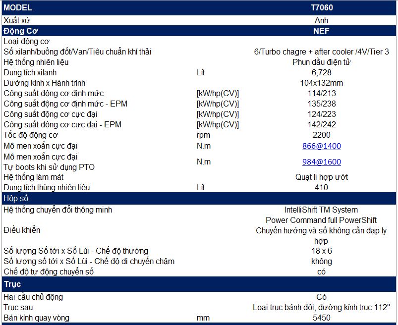Click Công suất động cơ cực đại - EPM label
The height and width of the screenshot is (325, 398).
tap(62, 124)
